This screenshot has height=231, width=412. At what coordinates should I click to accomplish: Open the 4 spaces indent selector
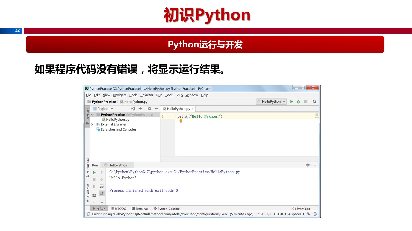tap(296, 214)
